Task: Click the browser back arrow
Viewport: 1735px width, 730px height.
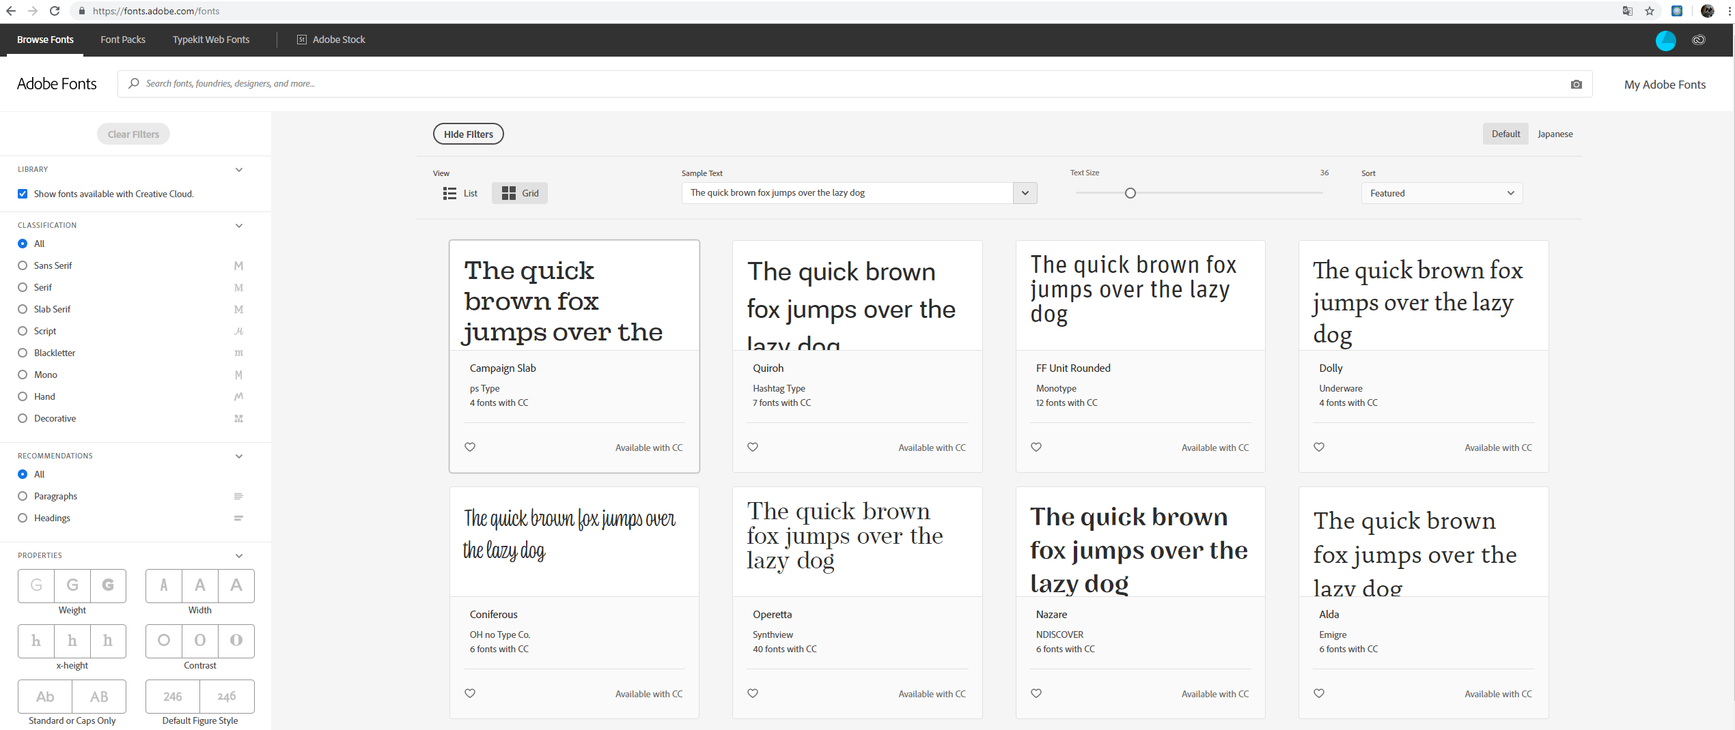Action: (x=11, y=11)
